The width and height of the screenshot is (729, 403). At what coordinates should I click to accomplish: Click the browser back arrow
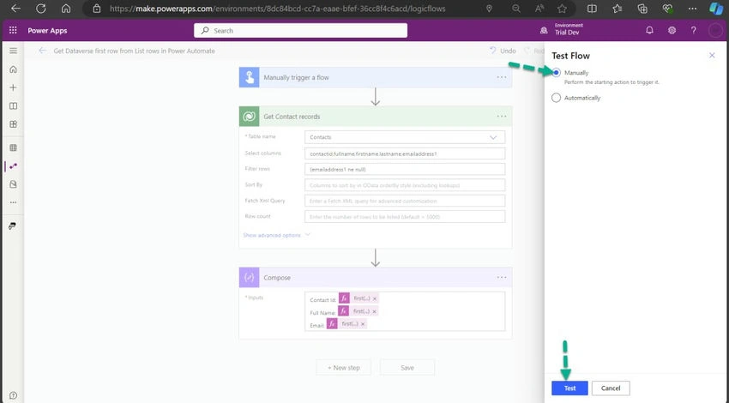coord(15,9)
